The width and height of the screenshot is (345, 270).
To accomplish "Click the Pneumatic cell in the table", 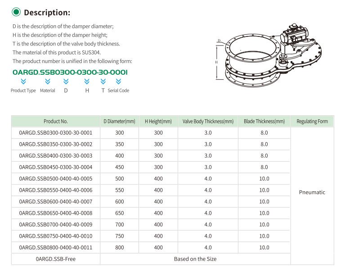I will point(312,192).
